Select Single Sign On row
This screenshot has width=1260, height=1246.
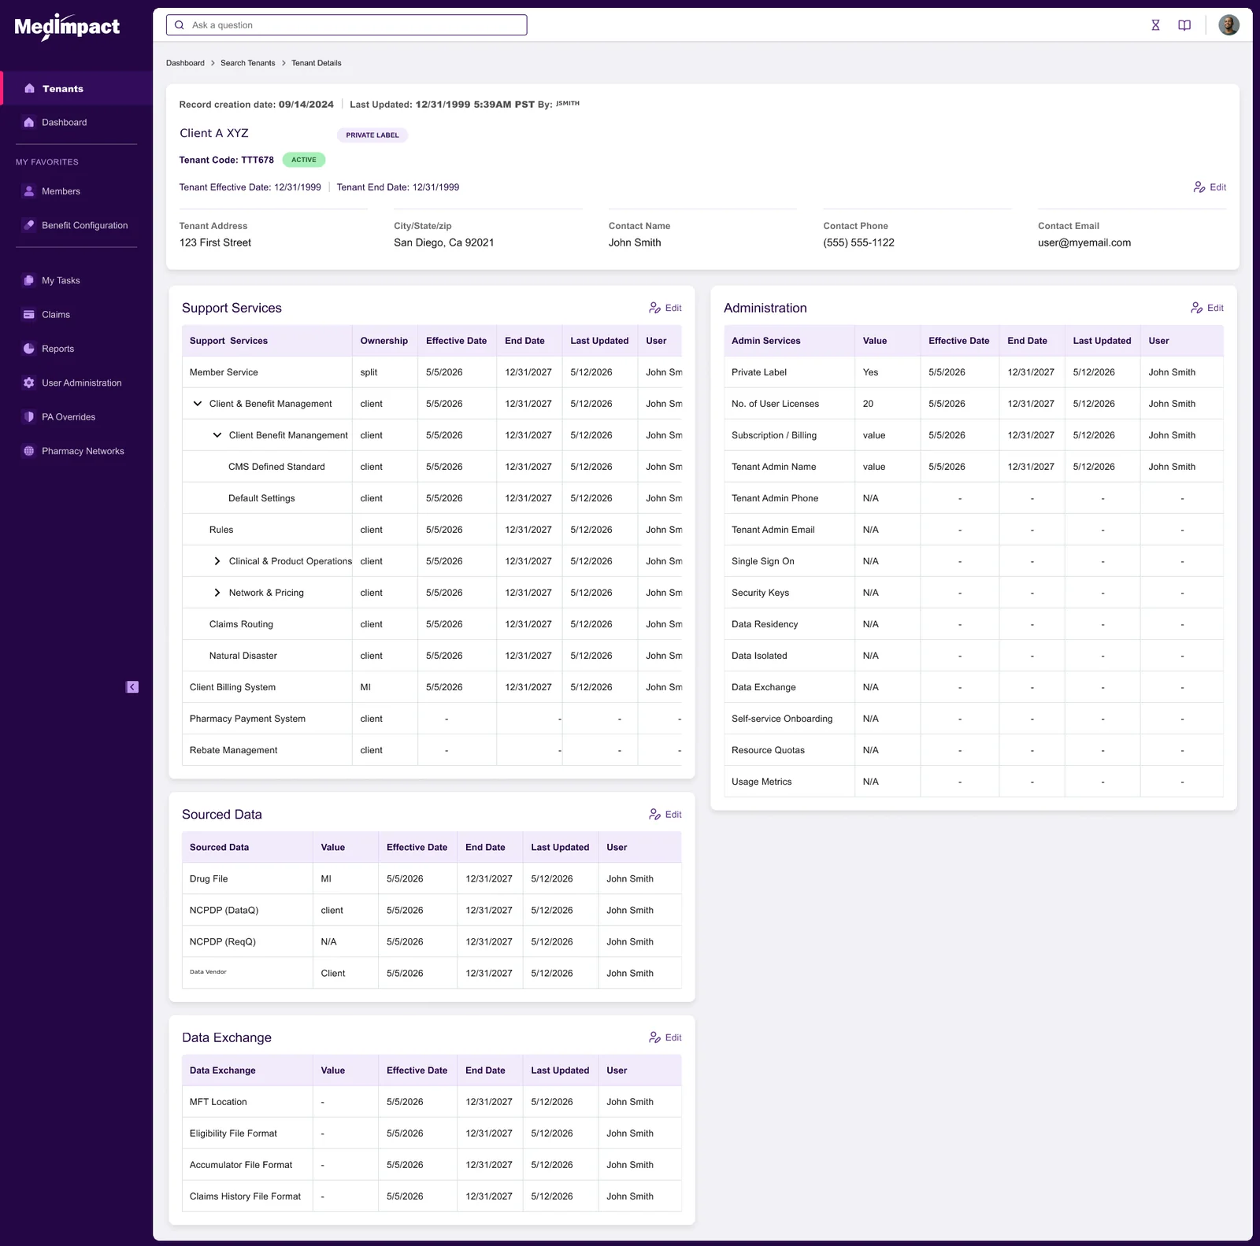point(973,561)
